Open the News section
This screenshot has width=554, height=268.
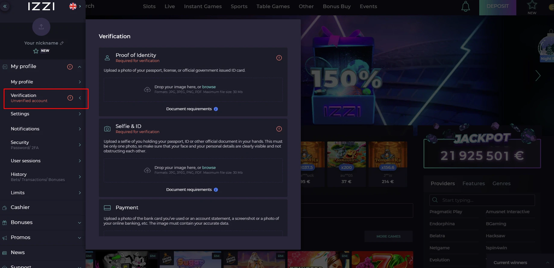[43, 253]
